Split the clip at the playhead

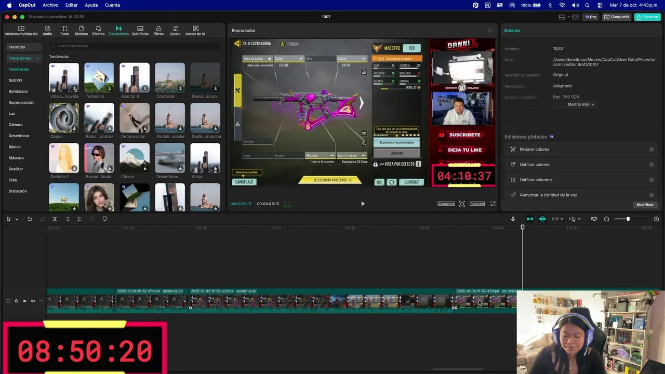[x=55, y=219]
